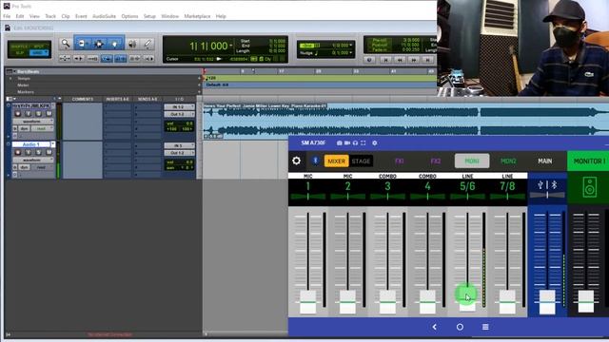Click the USB/Bluetooth channel icon
This screenshot has height=342, width=609.
click(547, 185)
